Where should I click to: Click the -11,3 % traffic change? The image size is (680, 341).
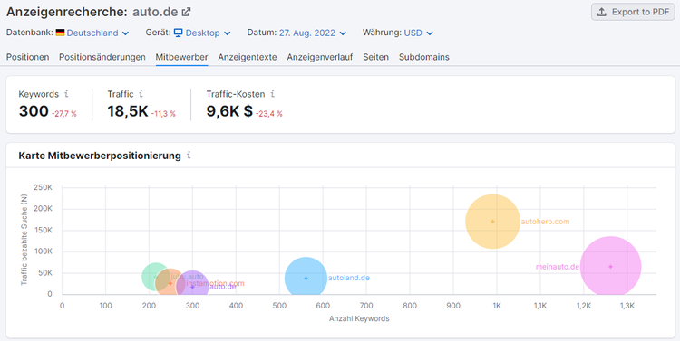coord(163,114)
